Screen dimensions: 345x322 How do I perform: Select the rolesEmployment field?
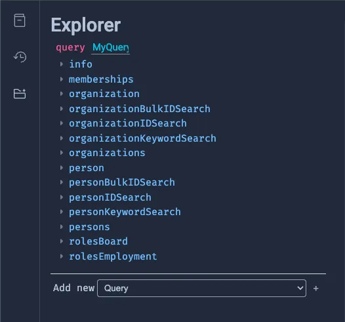click(x=113, y=256)
